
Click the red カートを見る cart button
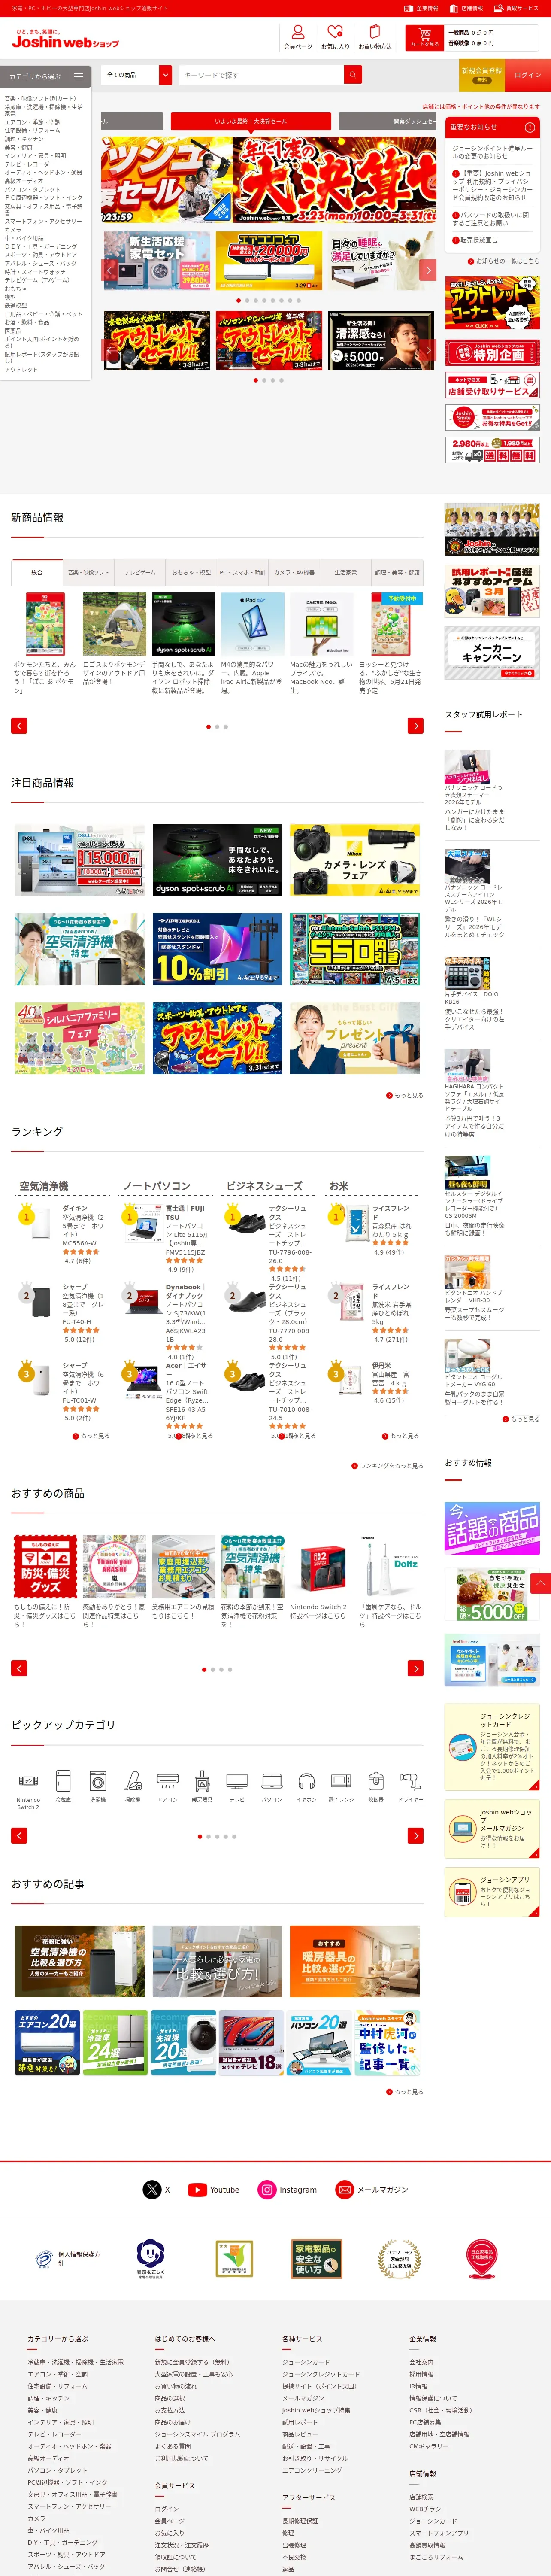[x=424, y=37]
